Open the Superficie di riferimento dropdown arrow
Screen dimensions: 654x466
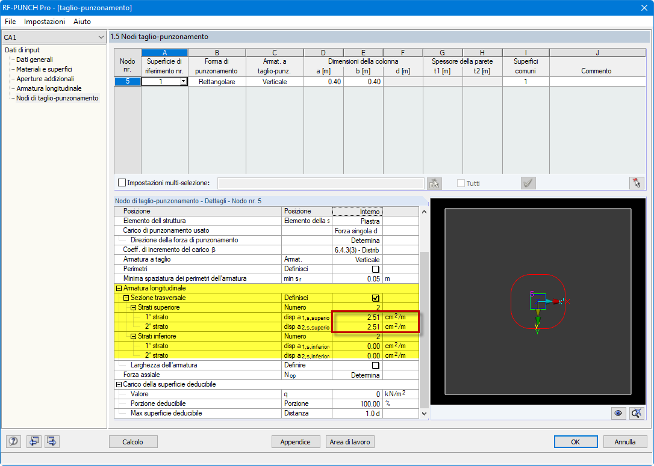coord(184,82)
